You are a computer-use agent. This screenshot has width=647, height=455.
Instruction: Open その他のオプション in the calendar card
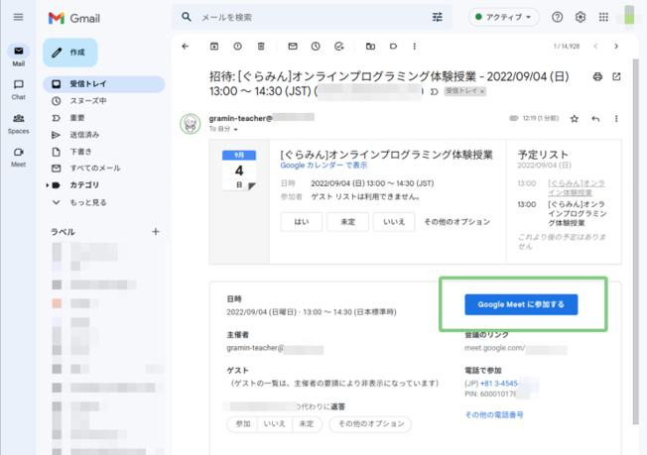(456, 222)
